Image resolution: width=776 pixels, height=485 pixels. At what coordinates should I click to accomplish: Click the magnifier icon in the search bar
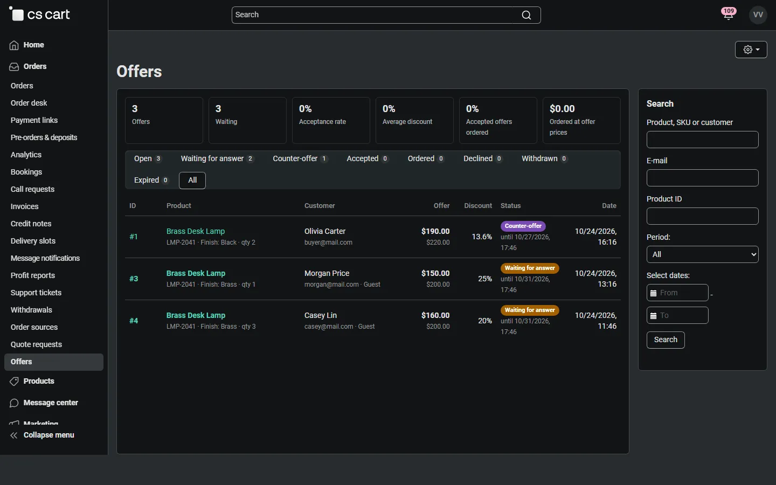pos(526,15)
